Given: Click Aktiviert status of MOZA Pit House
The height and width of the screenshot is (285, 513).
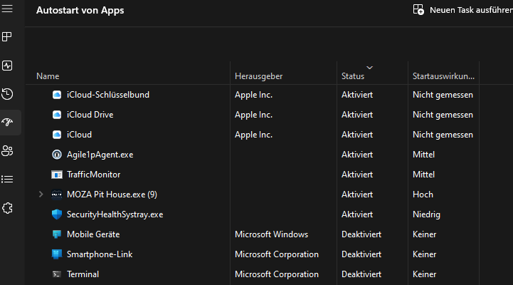Looking at the screenshot, I should coord(357,195).
